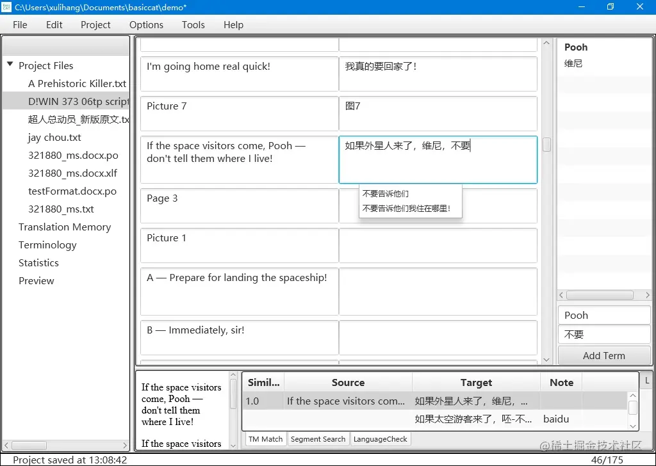Viewport: 656px width, 466px height.
Task: Choose autocomplete suggestion 不要告诉他们我住在哪里!
Action: click(406, 209)
